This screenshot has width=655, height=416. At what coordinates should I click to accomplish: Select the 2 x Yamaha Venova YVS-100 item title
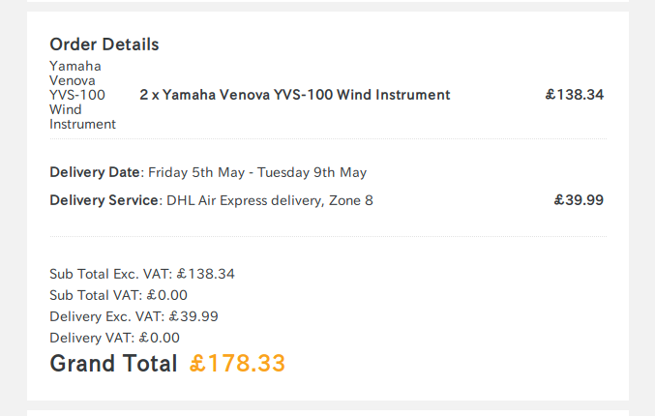click(295, 95)
